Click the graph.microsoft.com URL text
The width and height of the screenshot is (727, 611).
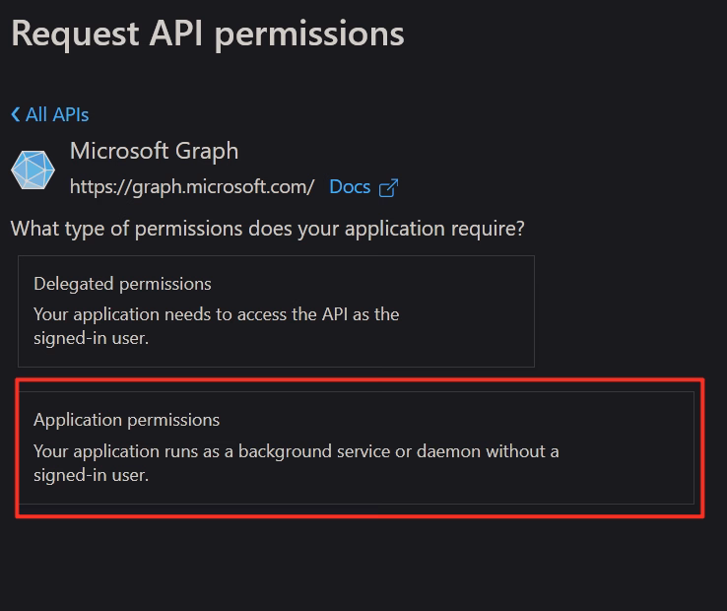192,187
